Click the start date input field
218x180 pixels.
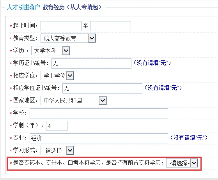[x=61, y=26]
